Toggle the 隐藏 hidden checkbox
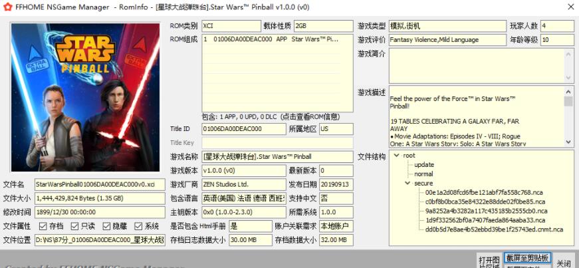Screen dimensions: 579x268 (x=107, y=226)
